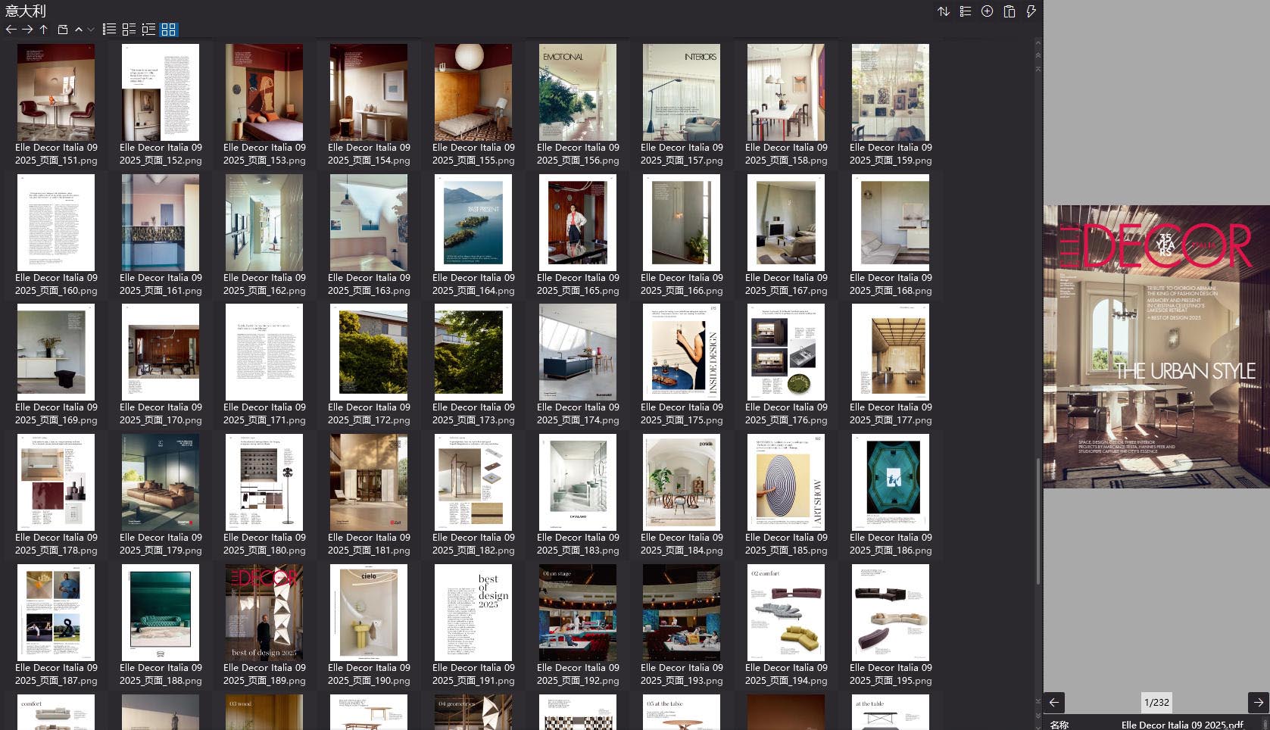Expand the up chevron beside the folder icon
1270x730 pixels.
[x=79, y=30]
